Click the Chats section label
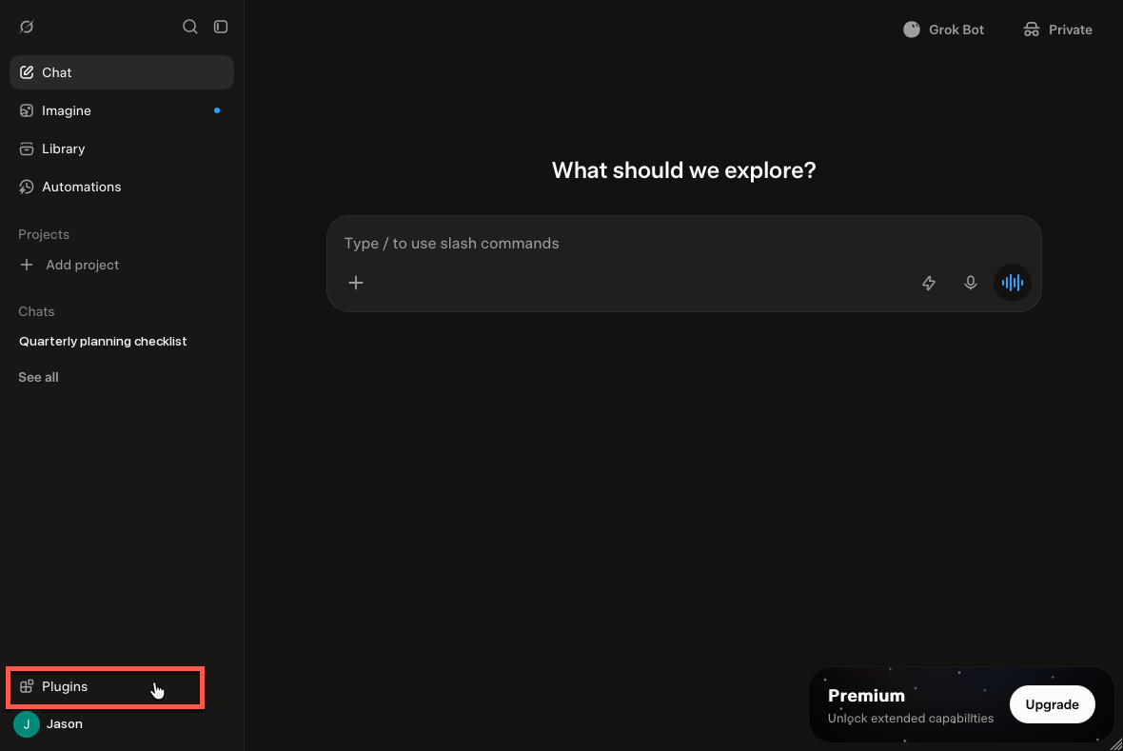 [x=36, y=311]
